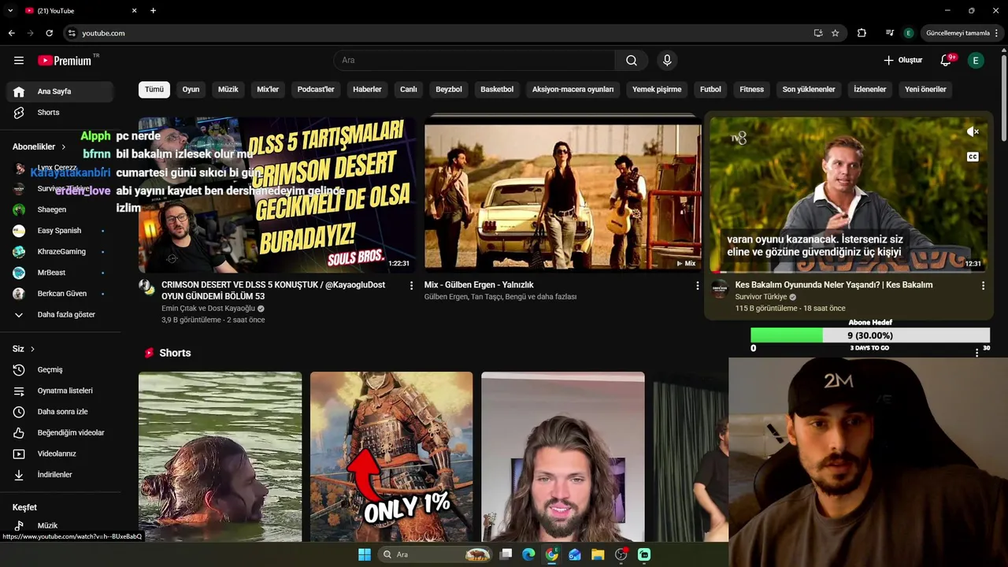This screenshot has height=567, width=1008.
Task: Select the Yeni öneriler filter chip
Action: 925,90
